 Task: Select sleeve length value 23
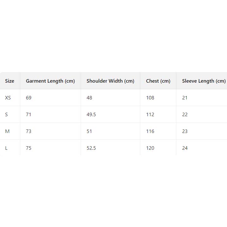point(185,131)
